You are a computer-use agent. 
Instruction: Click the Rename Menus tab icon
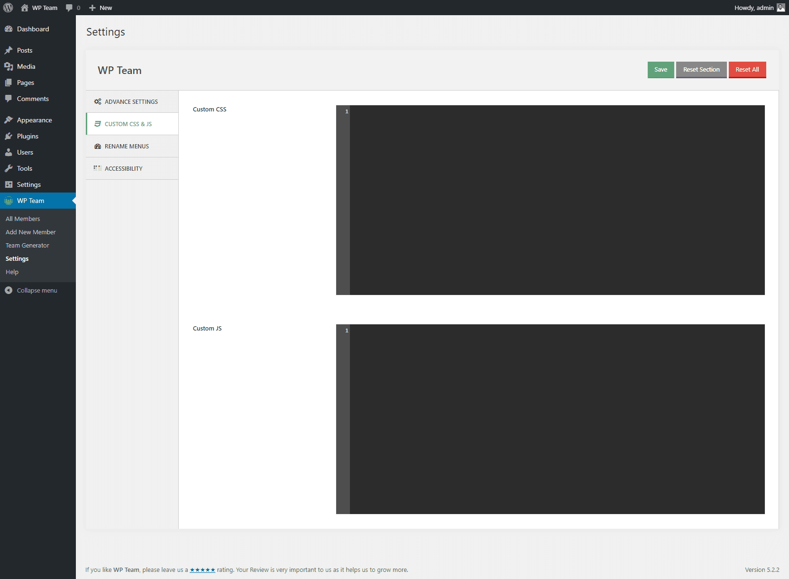click(98, 146)
